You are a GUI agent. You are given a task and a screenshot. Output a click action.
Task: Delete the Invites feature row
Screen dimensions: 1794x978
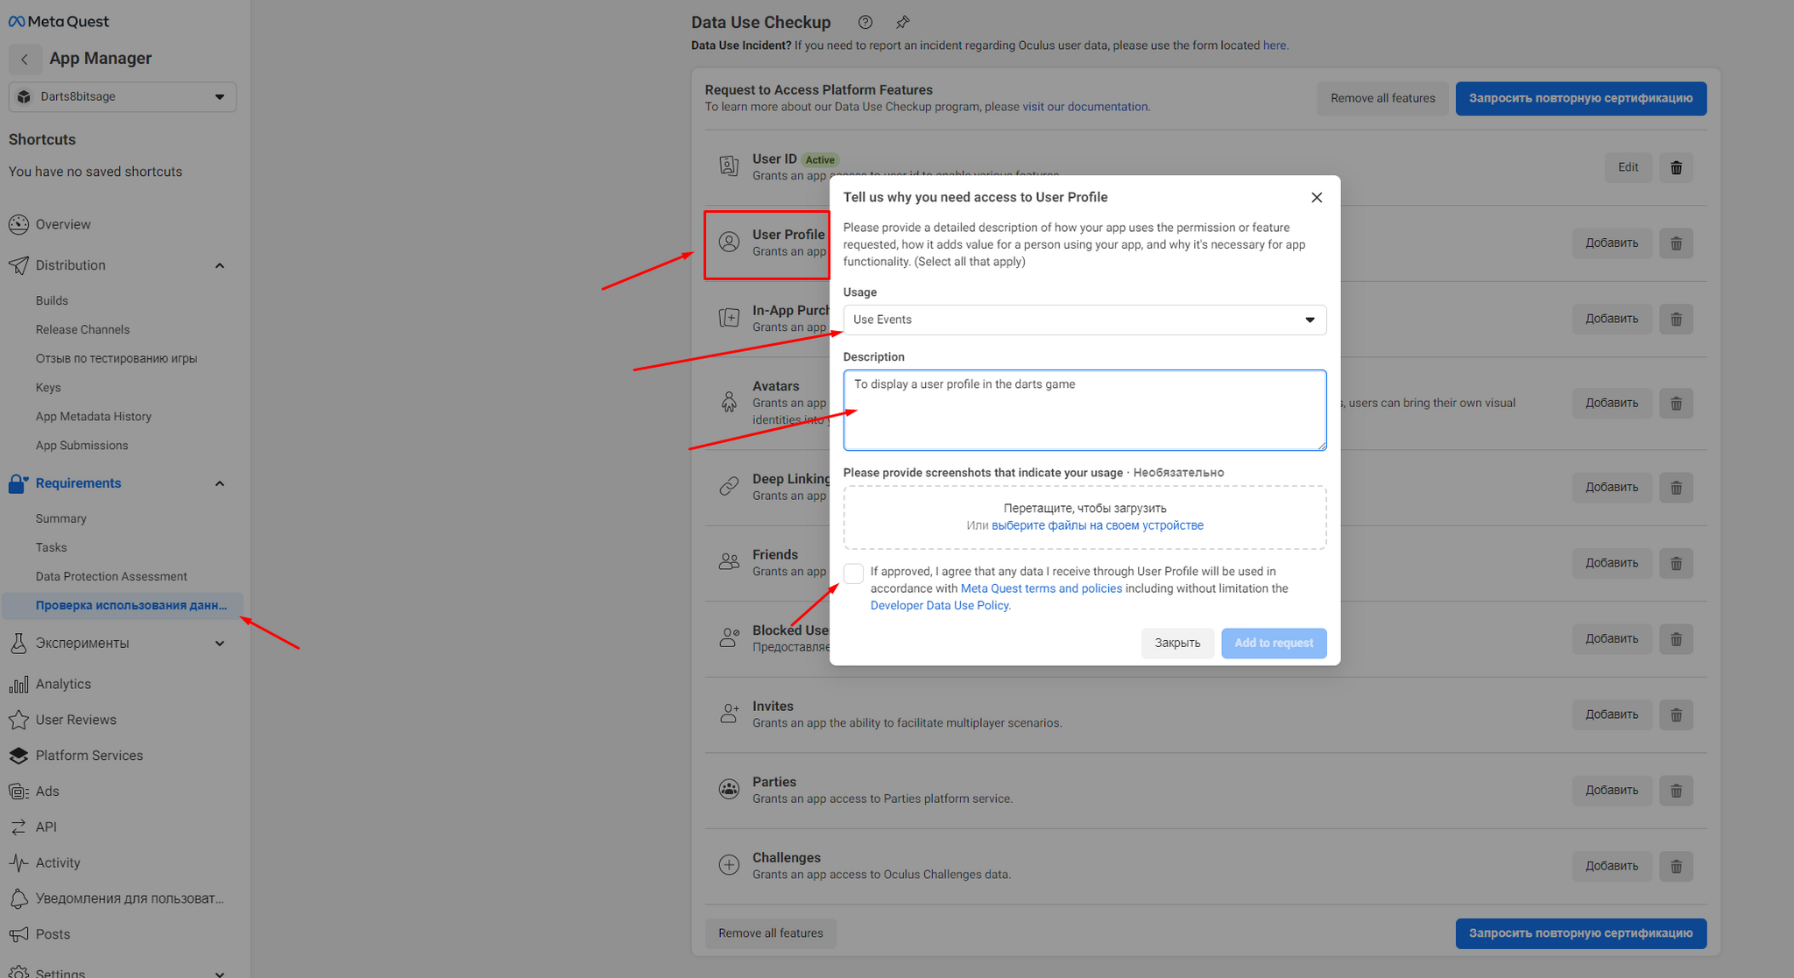[x=1676, y=714]
